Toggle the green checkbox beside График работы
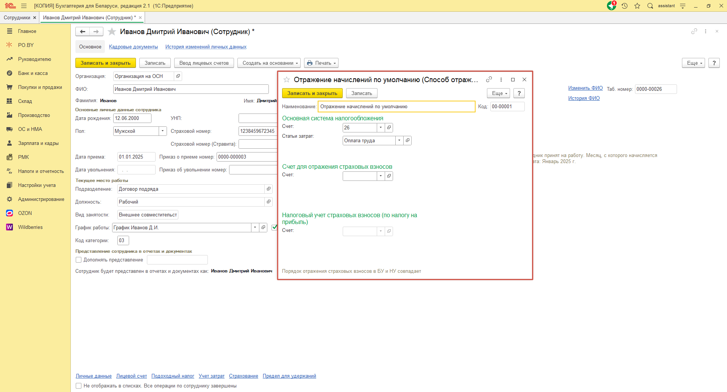 pos(275,227)
